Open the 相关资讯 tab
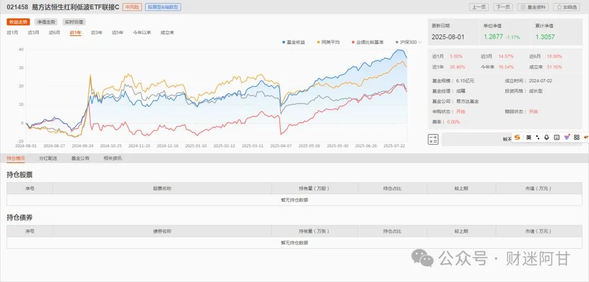Screen dimensions: 589x282 point(113,159)
